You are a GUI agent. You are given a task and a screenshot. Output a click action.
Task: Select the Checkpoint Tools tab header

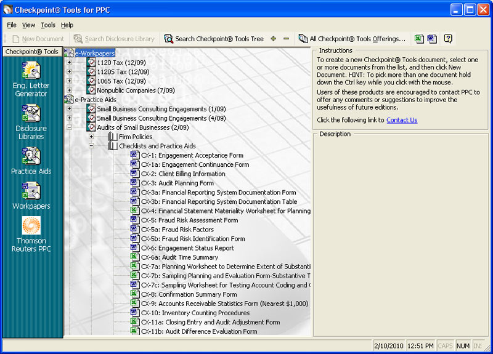32,52
